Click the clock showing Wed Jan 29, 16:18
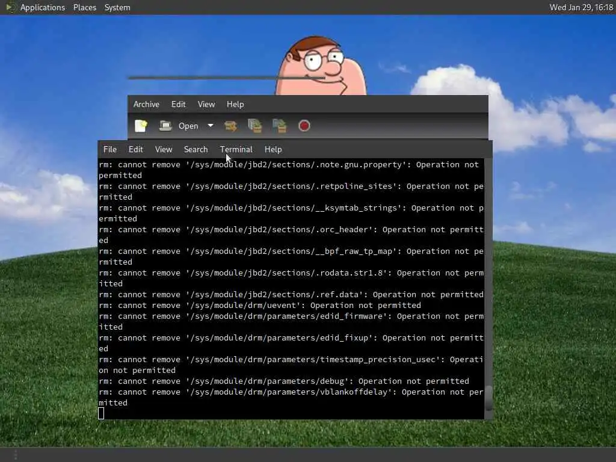Screen dimensions: 616x462 point(581,7)
